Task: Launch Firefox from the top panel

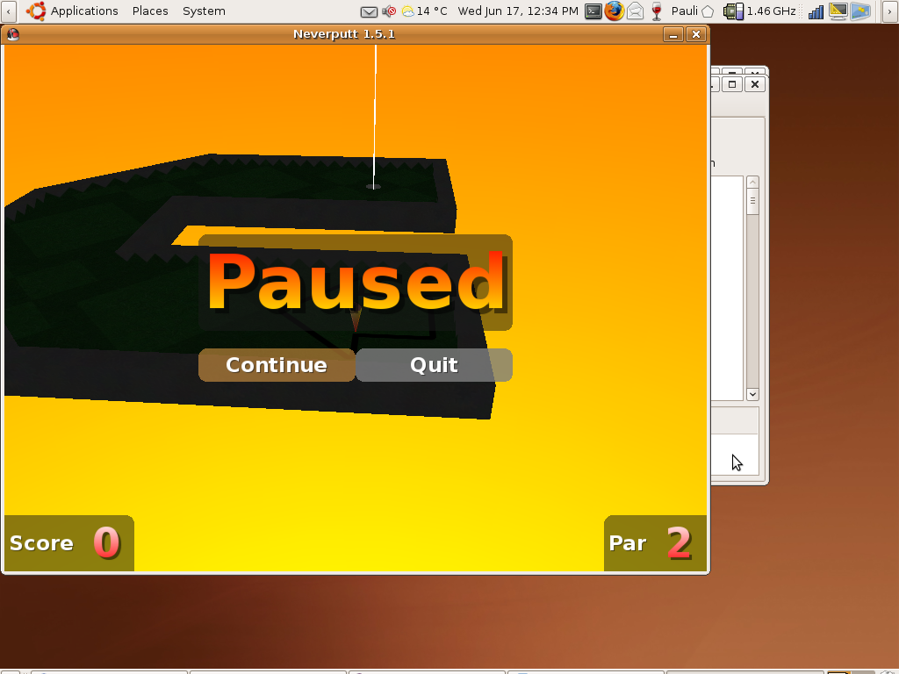Action: 615,11
